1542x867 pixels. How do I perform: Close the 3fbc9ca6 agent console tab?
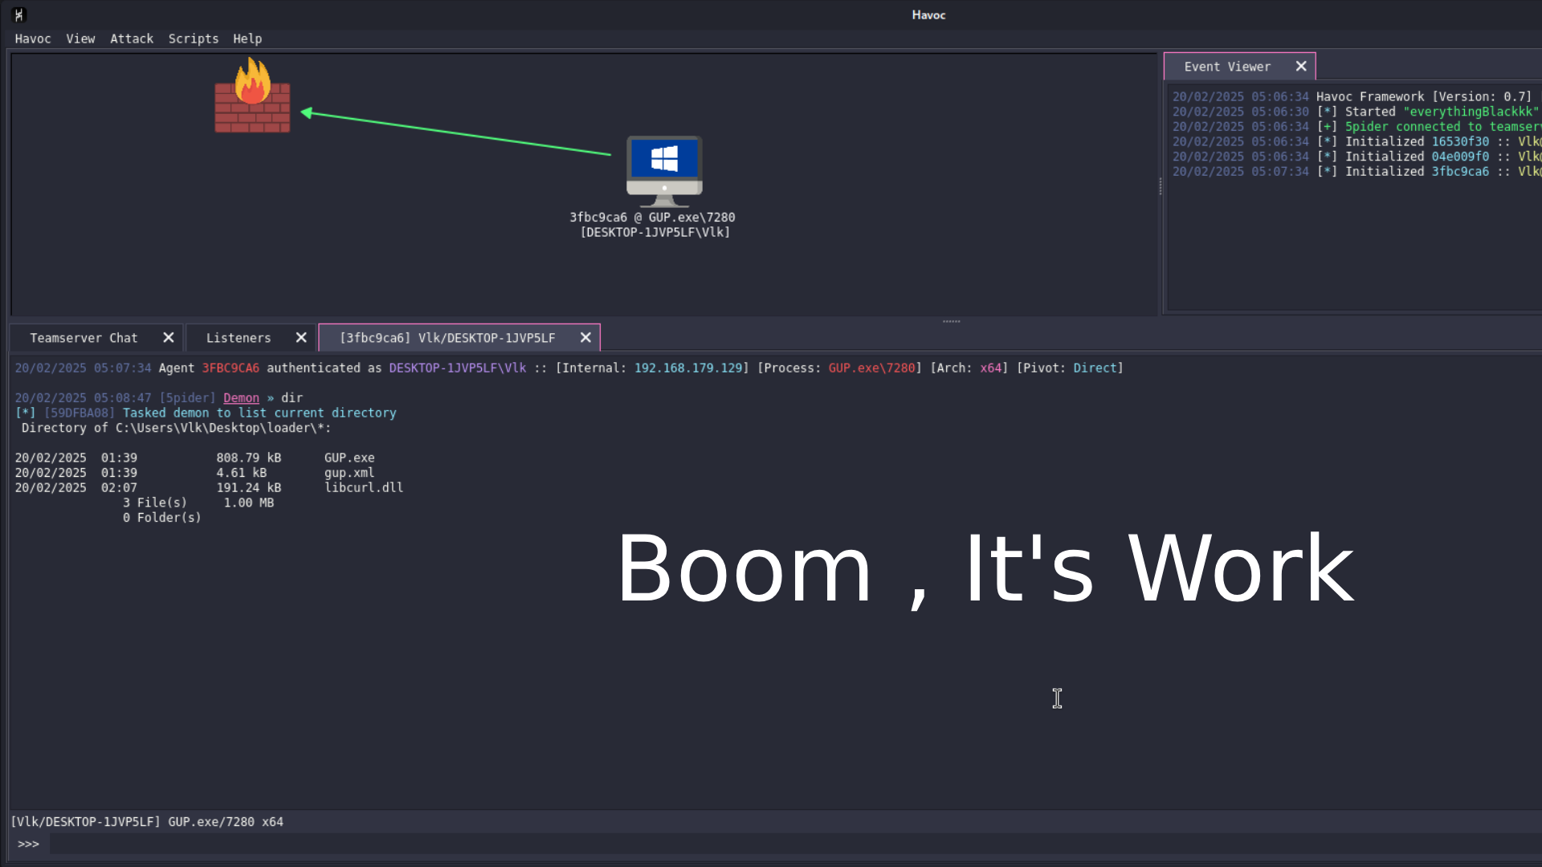(x=585, y=338)
